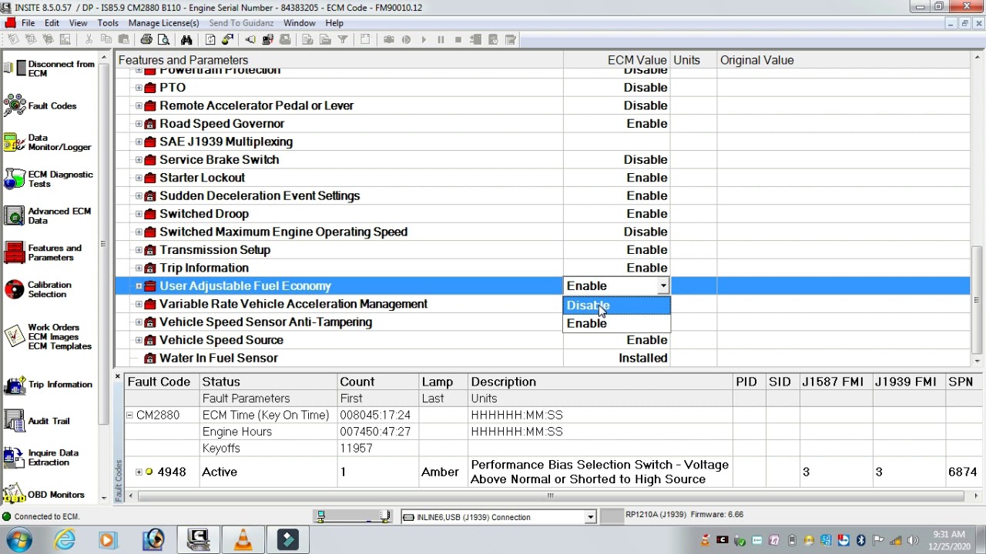Expand fault code 4948 row
986x554 pixels.
[139, 472]
